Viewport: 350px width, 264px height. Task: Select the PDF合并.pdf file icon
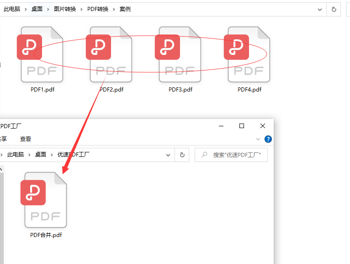pyautogui.click(x=43, y=200)
